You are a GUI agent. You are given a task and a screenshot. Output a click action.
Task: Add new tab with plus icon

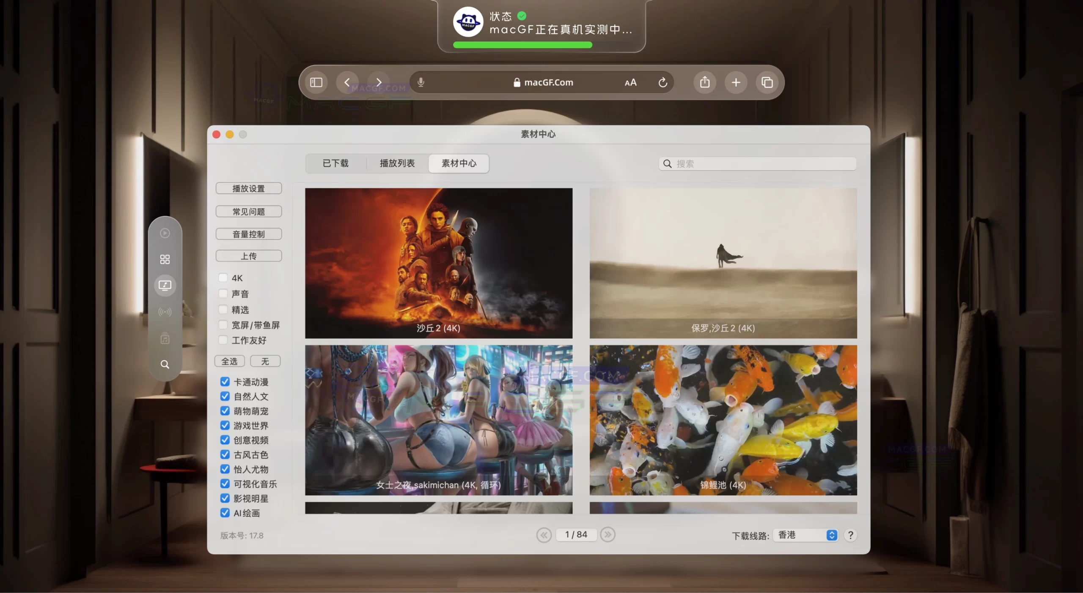[736, 82]
